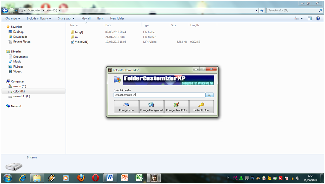
Task: Click the change view icon in Explorer
Action: point(297,19)
